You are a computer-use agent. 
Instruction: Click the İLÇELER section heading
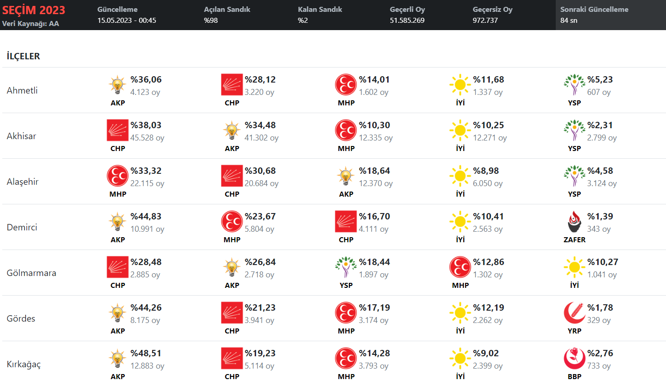23,56
